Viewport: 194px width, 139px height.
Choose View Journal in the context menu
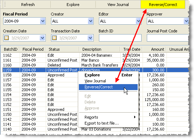[108, 81]
